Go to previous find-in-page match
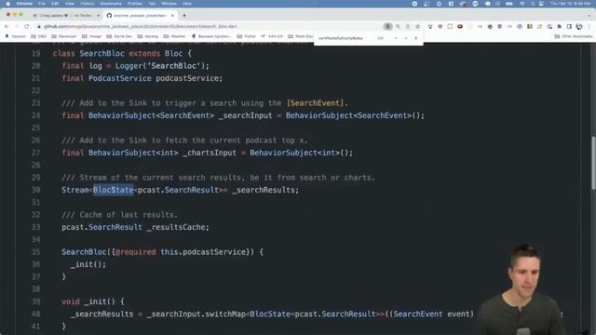Viewport: 596px width, 335px height. (396, 38)
